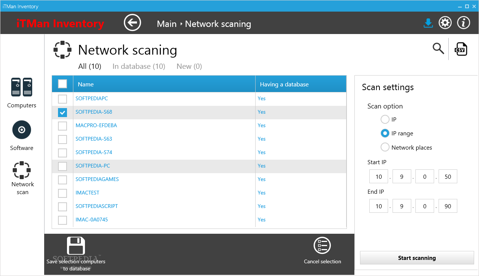This screenshot has width=479, height=276.
Task: Check the SOFTPEDIAPC row checkbox
Action: pos(62,99)
